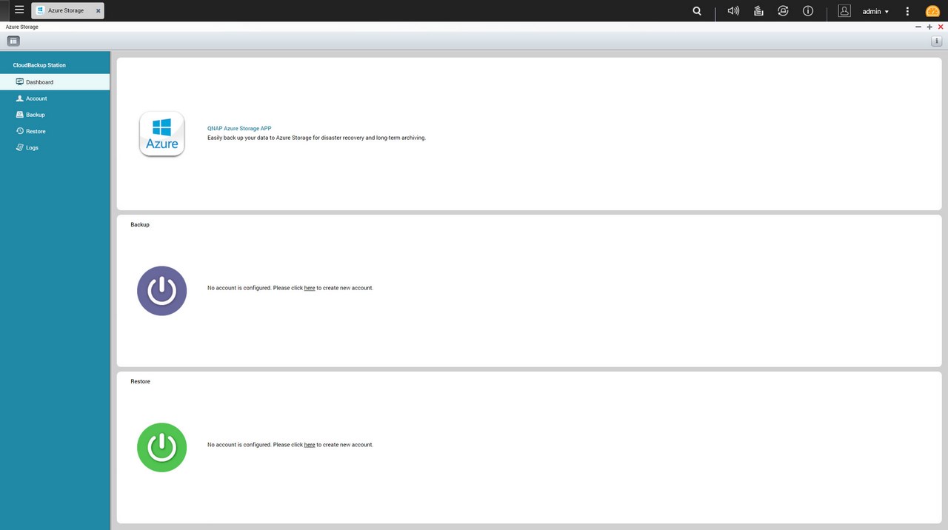Switch to the Azure Storage taskbar tab
Screen dimensions: 948x530
click(x=67, y=10)
